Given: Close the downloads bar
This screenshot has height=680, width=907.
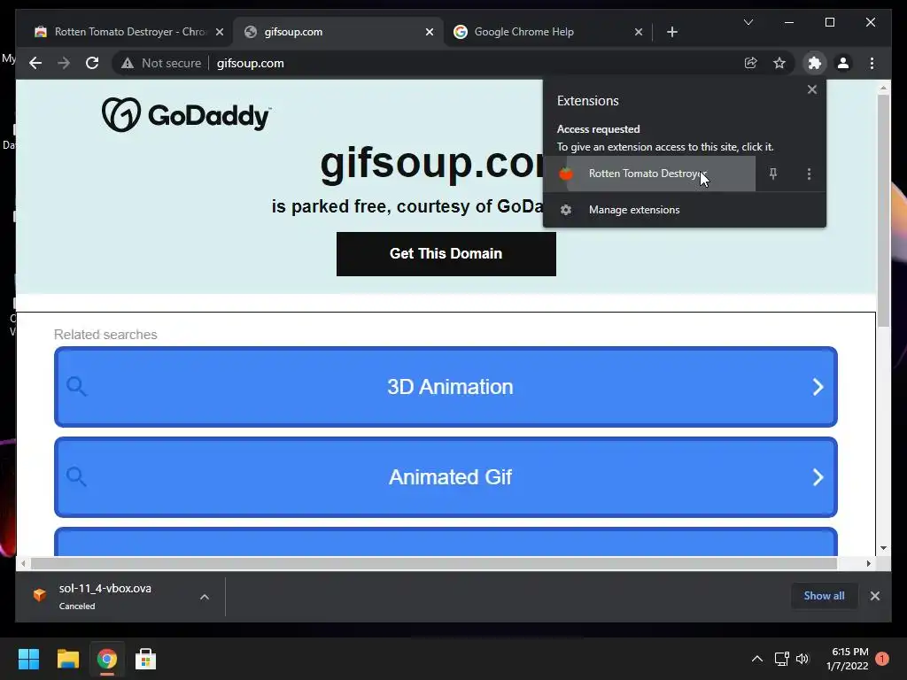Looking at the screenshot, I should point(874,596).
